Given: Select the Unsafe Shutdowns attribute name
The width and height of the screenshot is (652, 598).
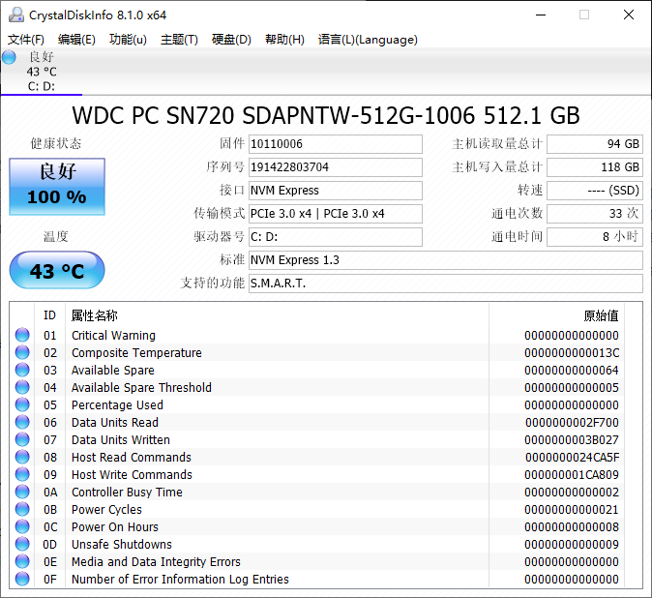Looking at the screenshot, I should point(122,545).
